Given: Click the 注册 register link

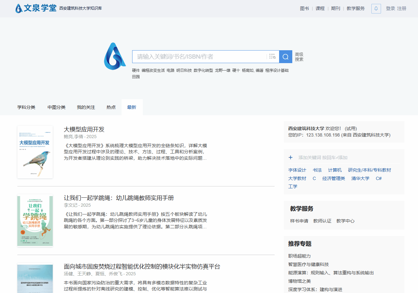Looking at the screenshot, I should (402, 9).
